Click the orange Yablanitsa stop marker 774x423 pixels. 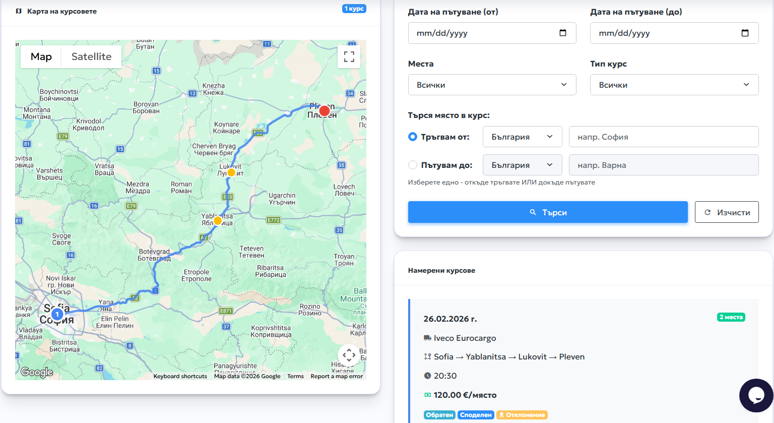pyautogui.click(x=218, y=220)
